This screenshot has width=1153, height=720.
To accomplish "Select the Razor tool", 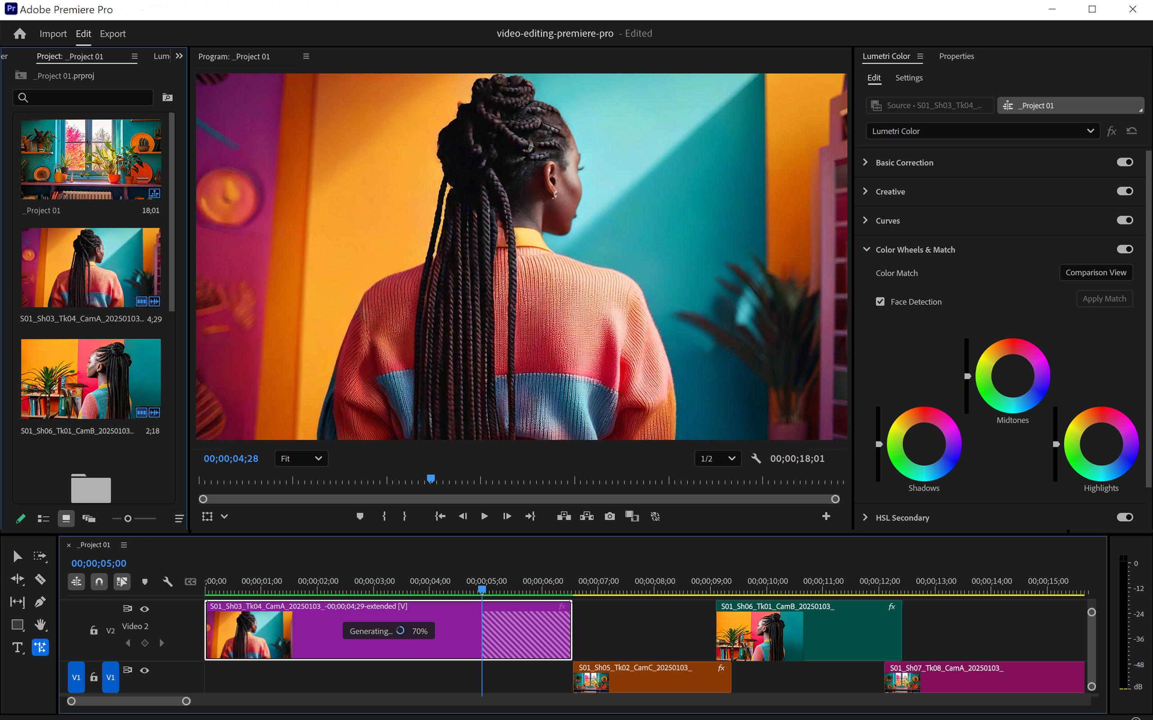I will coord(41,579).
